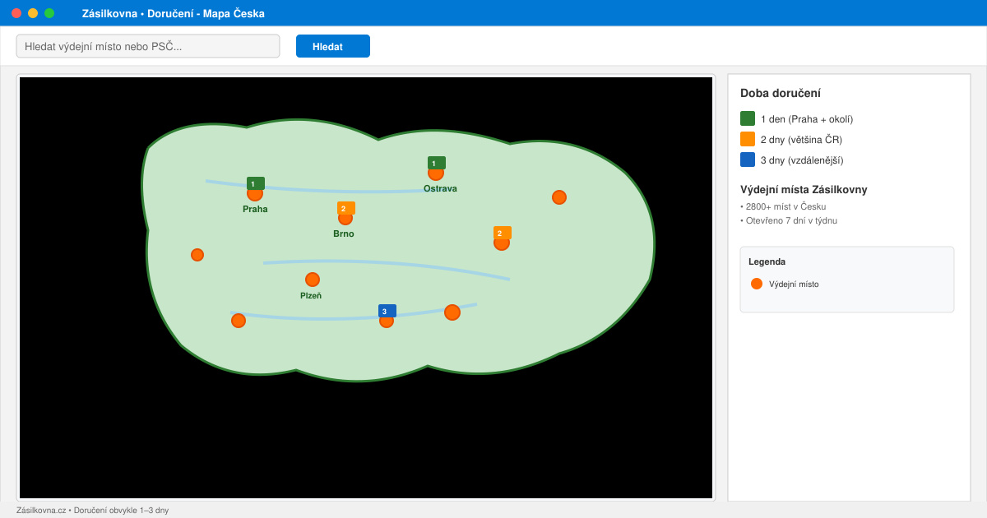Click the 'Výdejní místo' legend label
This screenshot has width=987, height=518.
[x=794, y=284]
